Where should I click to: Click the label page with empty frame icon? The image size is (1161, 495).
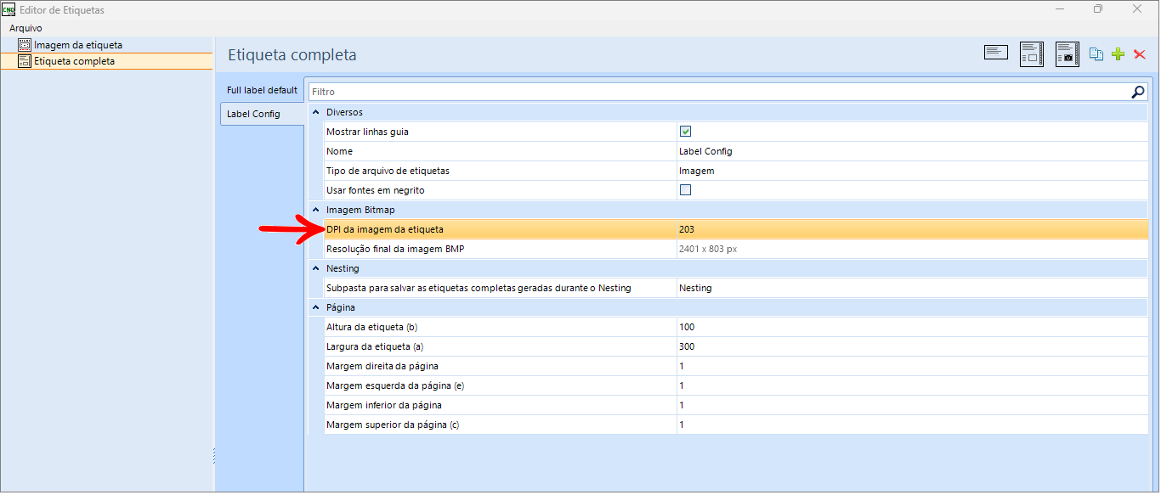(1032, 53)
